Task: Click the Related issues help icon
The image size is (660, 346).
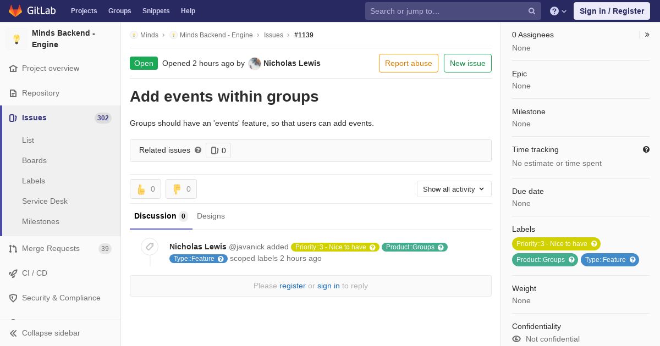Action: tap(198, 150)
